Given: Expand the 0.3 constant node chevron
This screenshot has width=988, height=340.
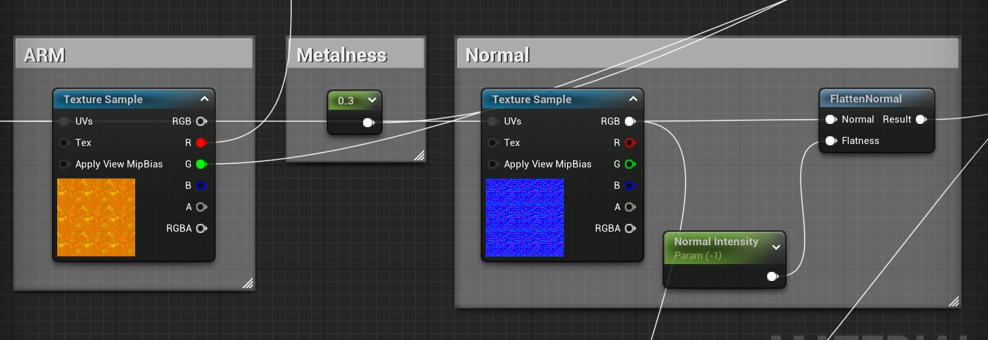Looking at the screenshot, I should pos(372,101).
